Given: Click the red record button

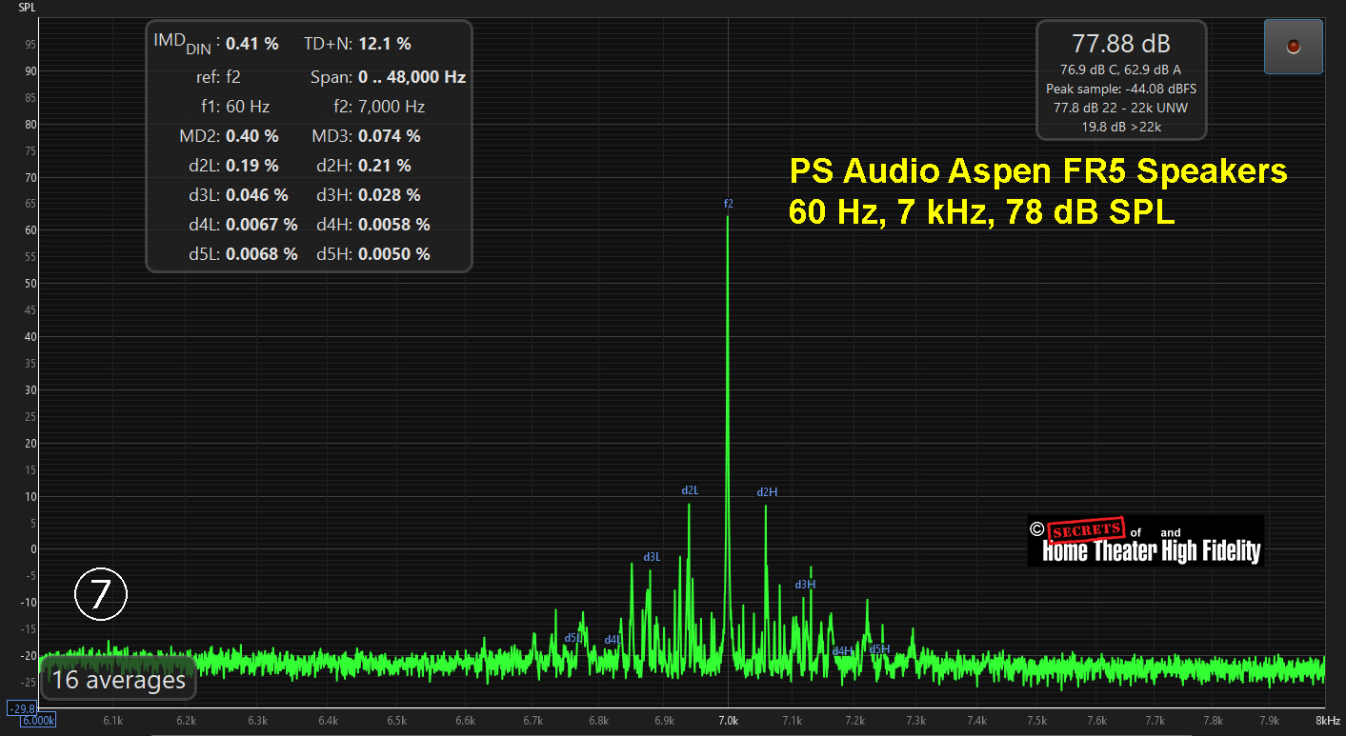Looking at the screenshot, I should coord(1293,47).
